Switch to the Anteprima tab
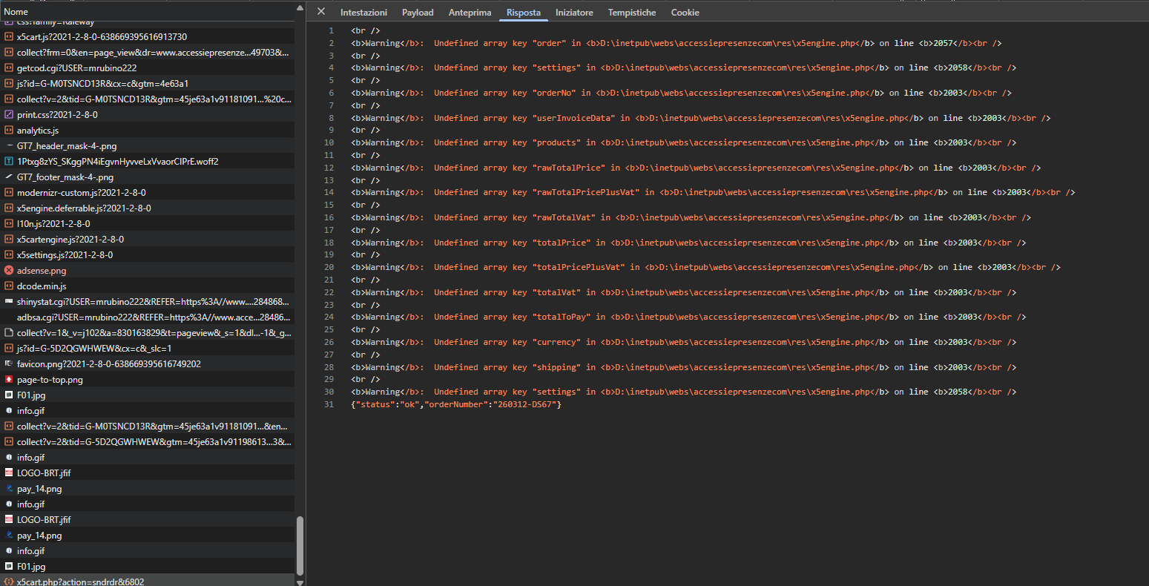 470,13
